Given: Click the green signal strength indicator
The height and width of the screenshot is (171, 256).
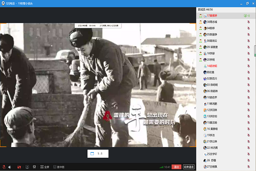Looking at the screenshot, I should [x=161, y=167].
